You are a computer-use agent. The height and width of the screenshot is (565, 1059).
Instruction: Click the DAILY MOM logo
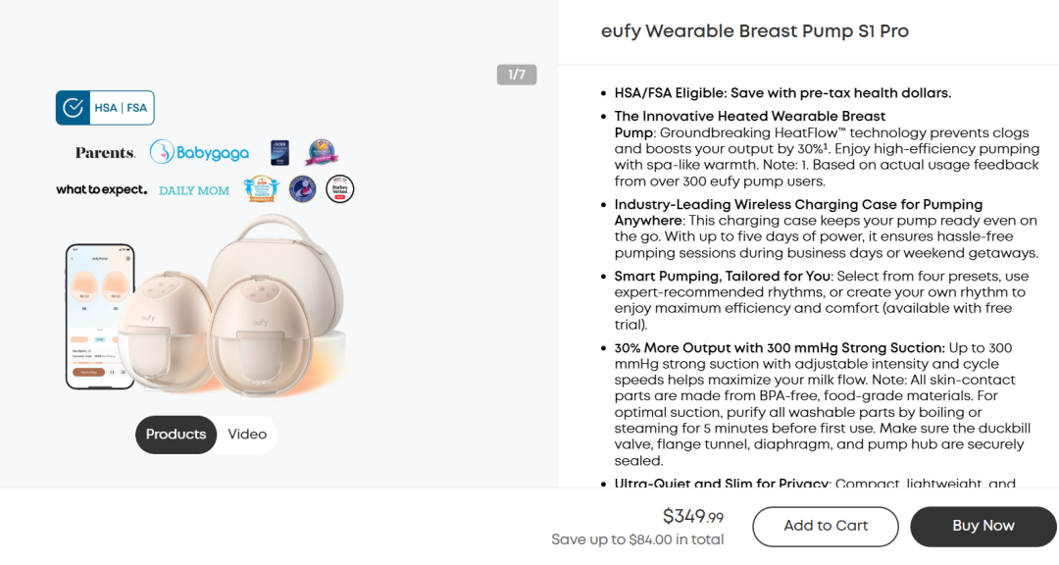(194, 190)
